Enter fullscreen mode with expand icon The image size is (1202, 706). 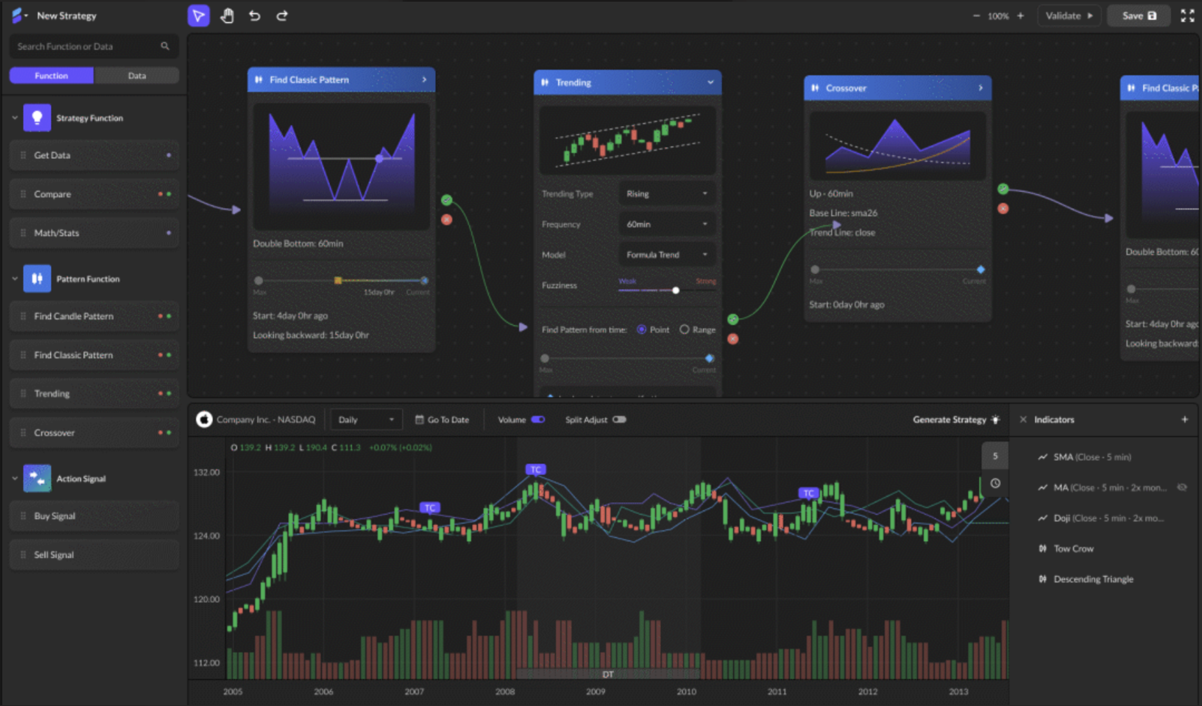click(1187, 16)
